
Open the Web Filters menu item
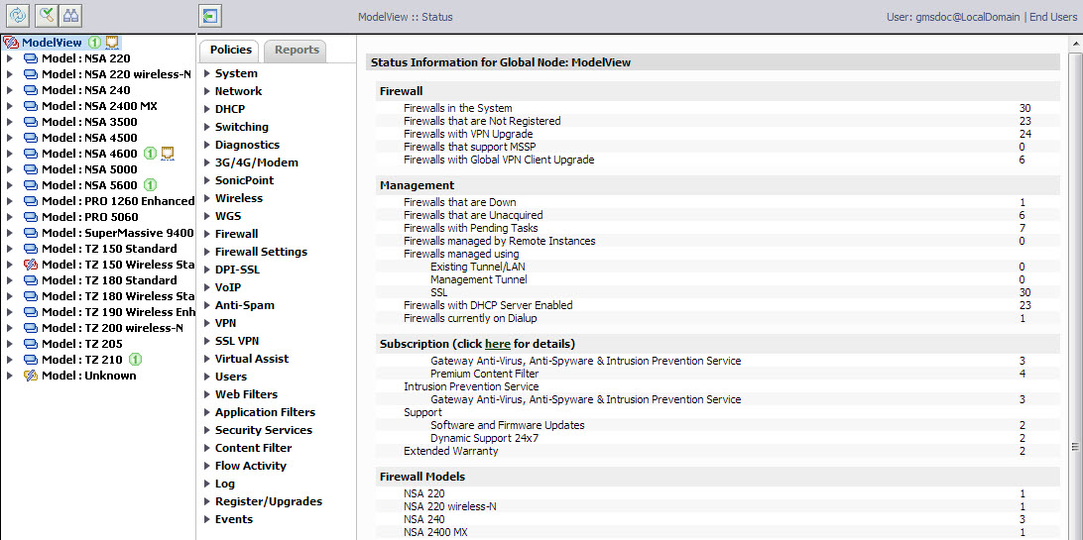pyautogui.click(x=247, y=394)
